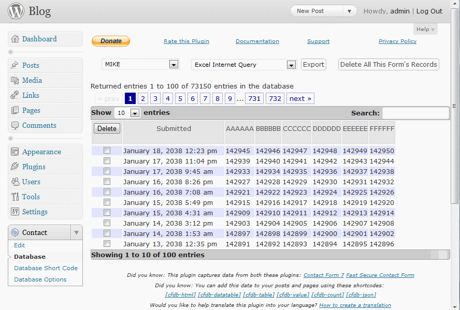Screen dimensions: 460x310
Task: Click the WordPress logo icon
Action: click(16, 11)
